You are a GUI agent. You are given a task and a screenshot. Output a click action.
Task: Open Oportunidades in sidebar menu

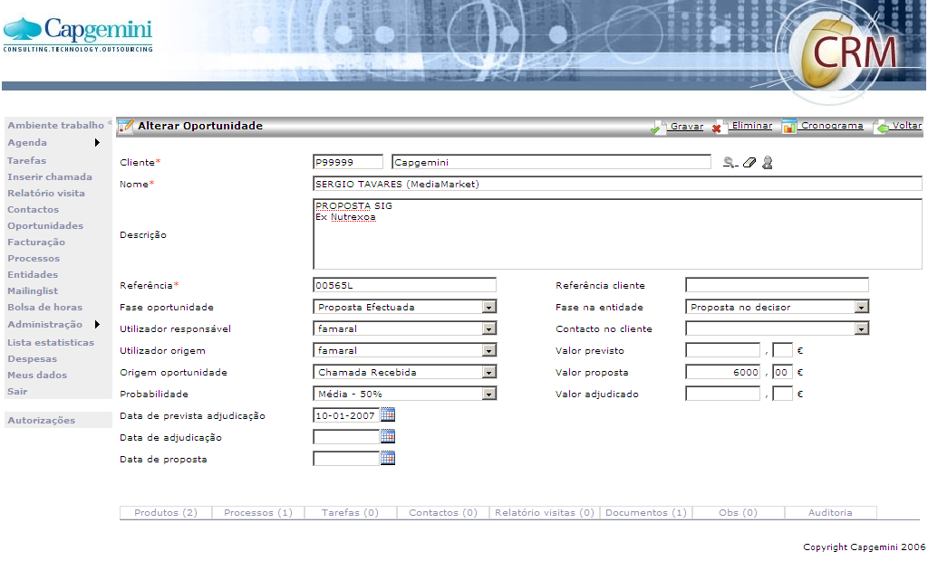[x=45, y=226]
